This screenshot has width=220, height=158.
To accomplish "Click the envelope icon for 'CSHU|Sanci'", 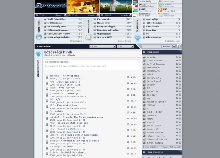I will click(177, 71).
